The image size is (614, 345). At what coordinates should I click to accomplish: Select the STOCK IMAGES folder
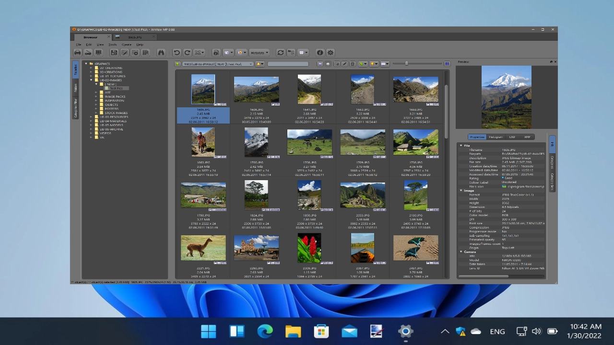116,113
